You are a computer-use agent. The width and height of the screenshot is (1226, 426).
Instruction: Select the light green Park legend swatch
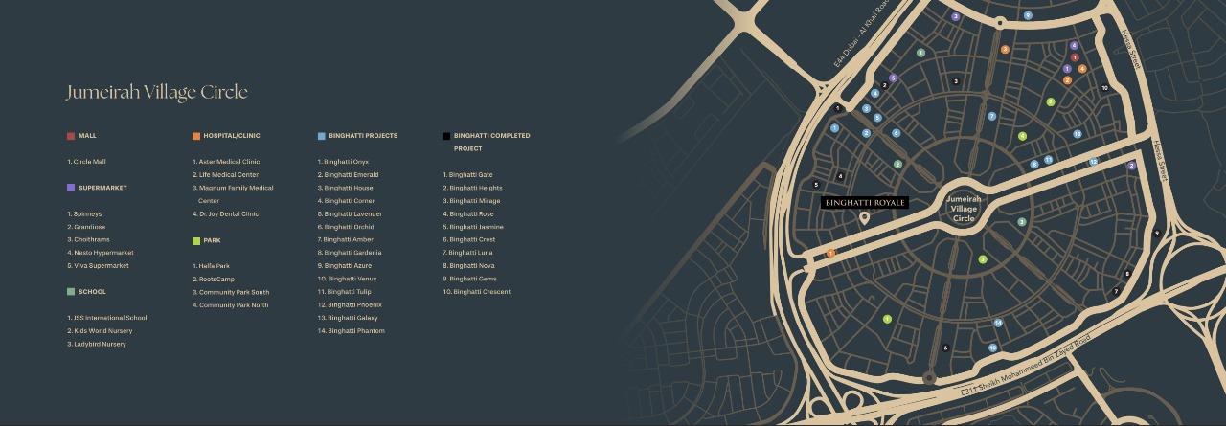click(x=196, y=241)
